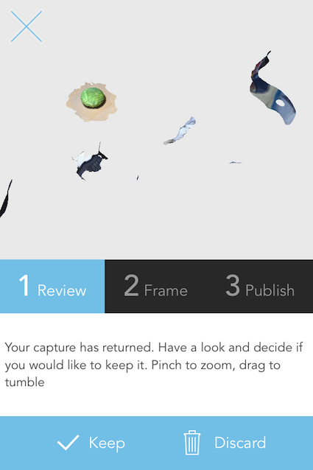Go to the 2 Frame step tab
The image size is (313, 470).
click(155, 287)
